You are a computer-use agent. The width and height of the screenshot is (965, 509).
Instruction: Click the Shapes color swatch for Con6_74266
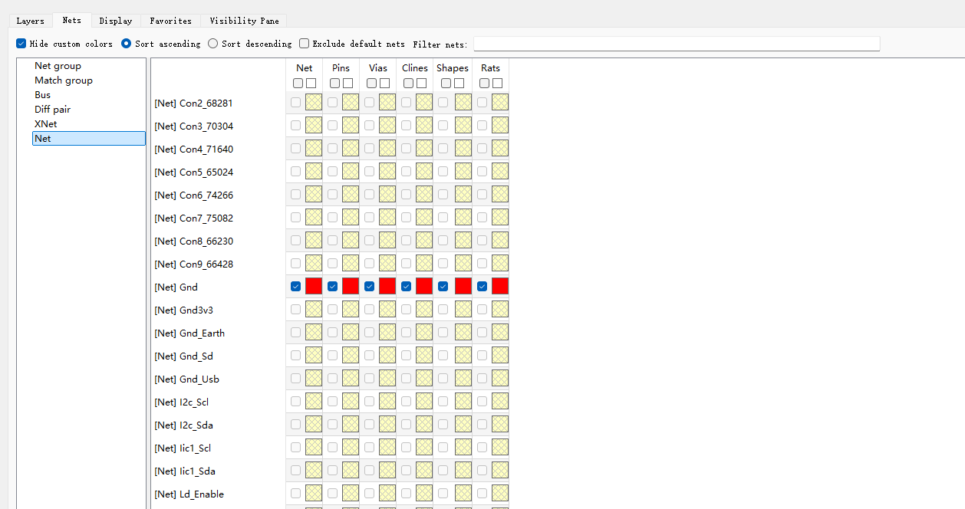coord(463,195)
